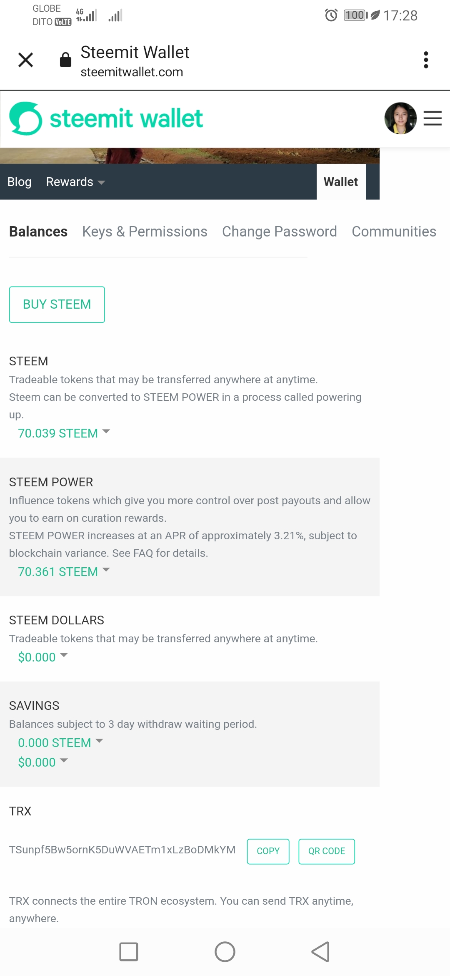Tap the padlock site security icon
450x976 pixels.
65,60
